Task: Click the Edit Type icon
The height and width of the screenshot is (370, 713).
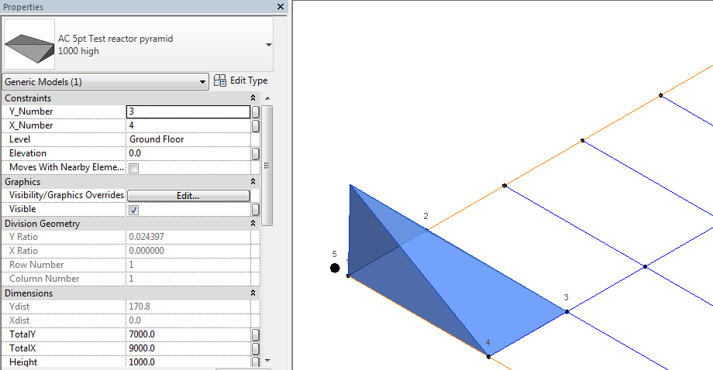Action: (x=220, y=81)
